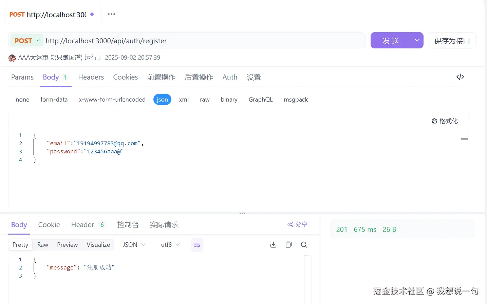Click the three-dot more tabs icon
The image size is (487, 304).
click(x=111, y=14)
